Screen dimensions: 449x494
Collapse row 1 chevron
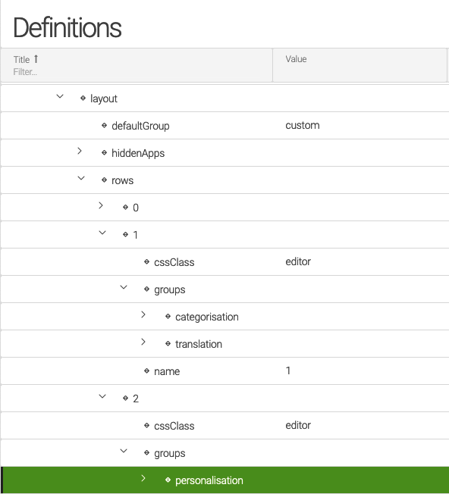pos(102,233)
